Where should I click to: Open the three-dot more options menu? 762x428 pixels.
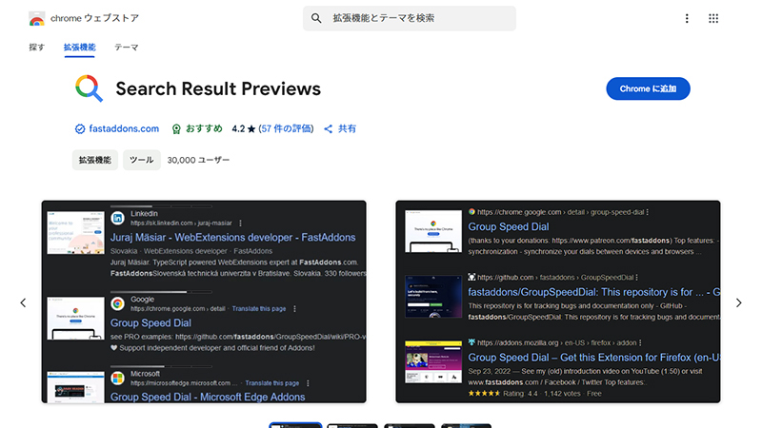(x=687, y=18)
